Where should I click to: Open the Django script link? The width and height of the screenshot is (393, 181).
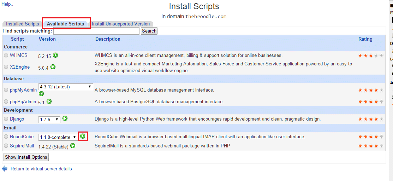click(17, 119)
